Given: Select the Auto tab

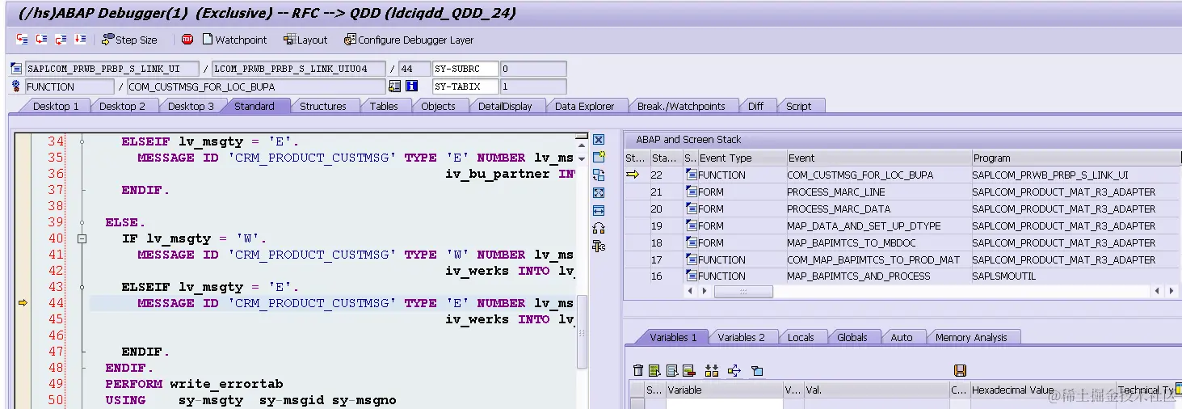Looking at the screenshot, I should click(x=901, y=337).
